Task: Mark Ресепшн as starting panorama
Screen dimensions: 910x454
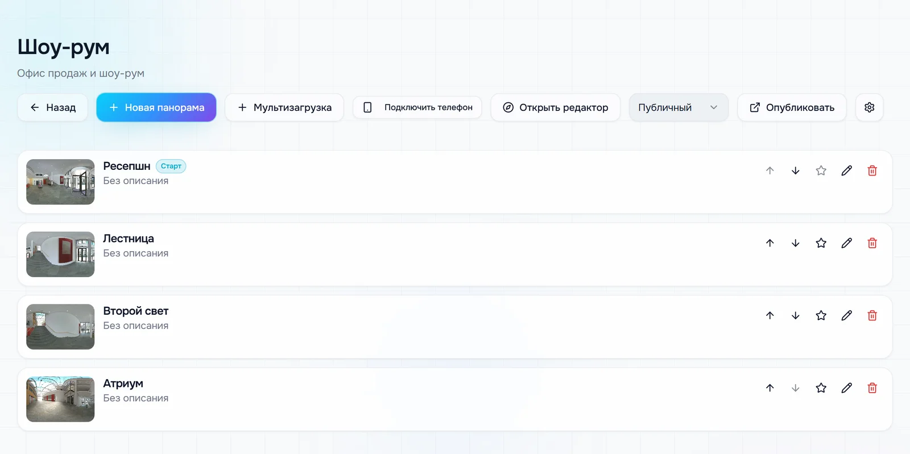Action: (821, 170)
